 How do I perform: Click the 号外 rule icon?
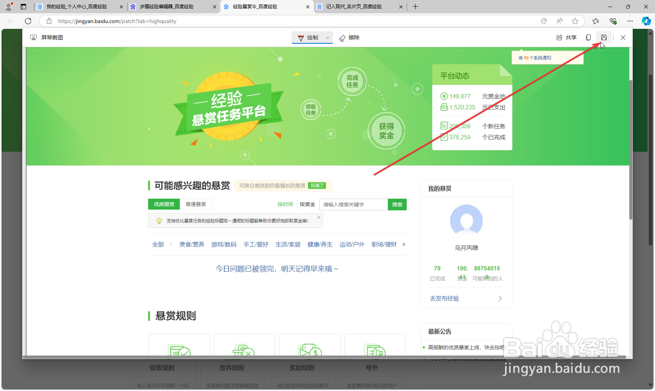(375, 350)
